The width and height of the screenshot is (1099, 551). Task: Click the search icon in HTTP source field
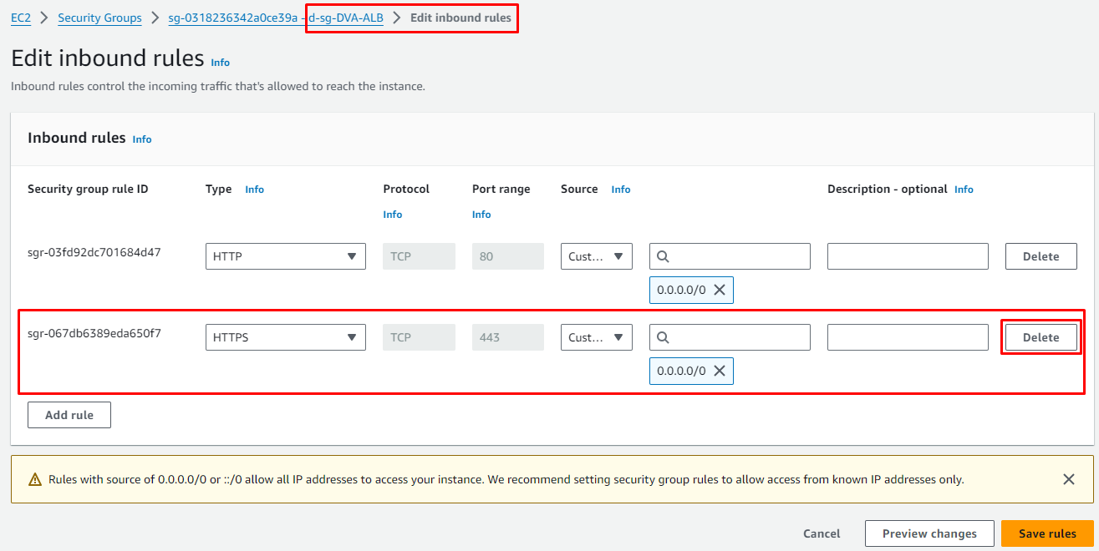(x=663, y=256)
